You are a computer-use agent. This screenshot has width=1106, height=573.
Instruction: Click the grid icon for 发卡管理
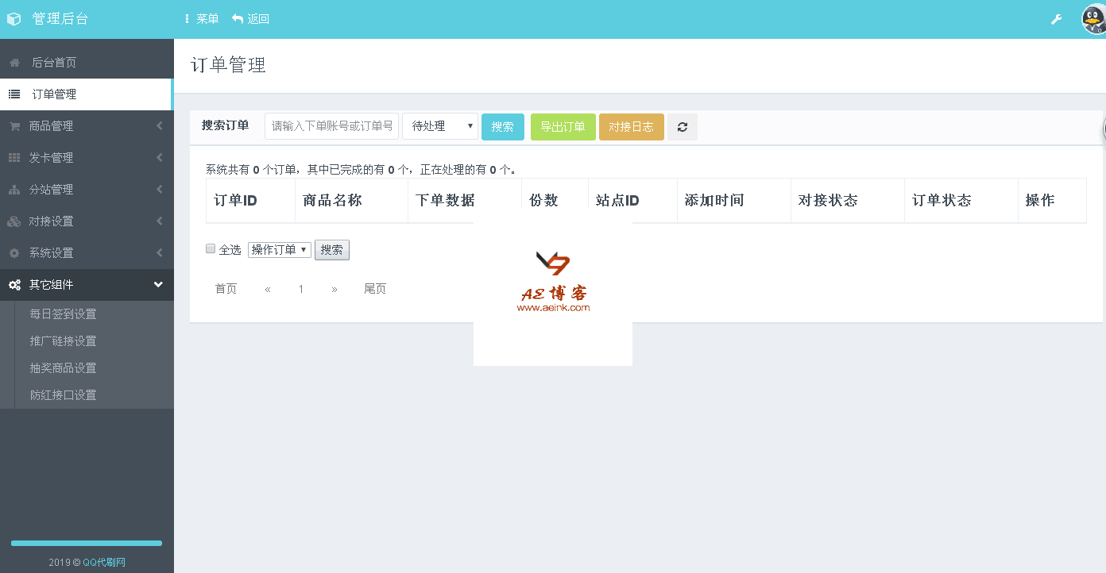pos(14,158)
